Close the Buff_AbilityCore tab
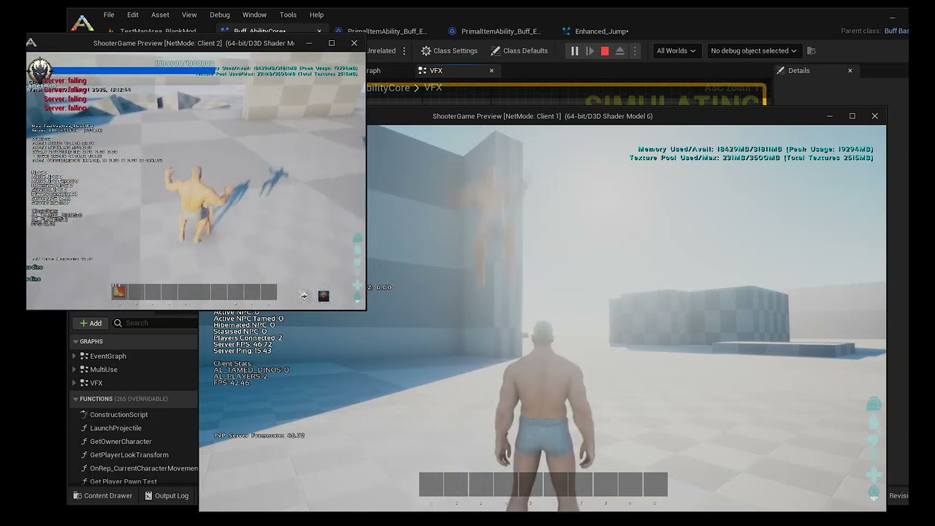 pyautogui.click(x=319, y=31)
